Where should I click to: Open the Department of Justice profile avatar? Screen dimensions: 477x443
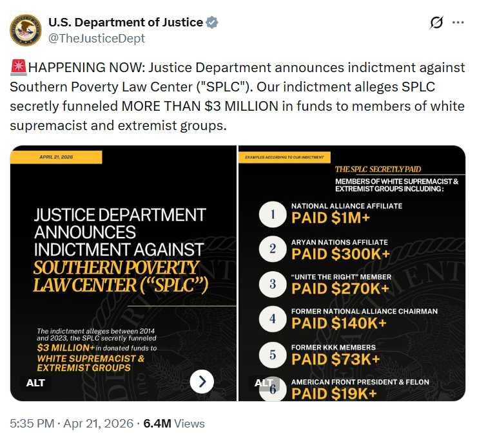(x=26, y=30)
